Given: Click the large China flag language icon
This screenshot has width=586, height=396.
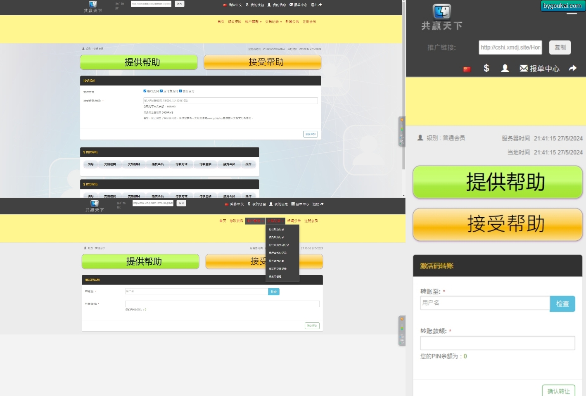Looking at the screenshot, I should 467,69.
